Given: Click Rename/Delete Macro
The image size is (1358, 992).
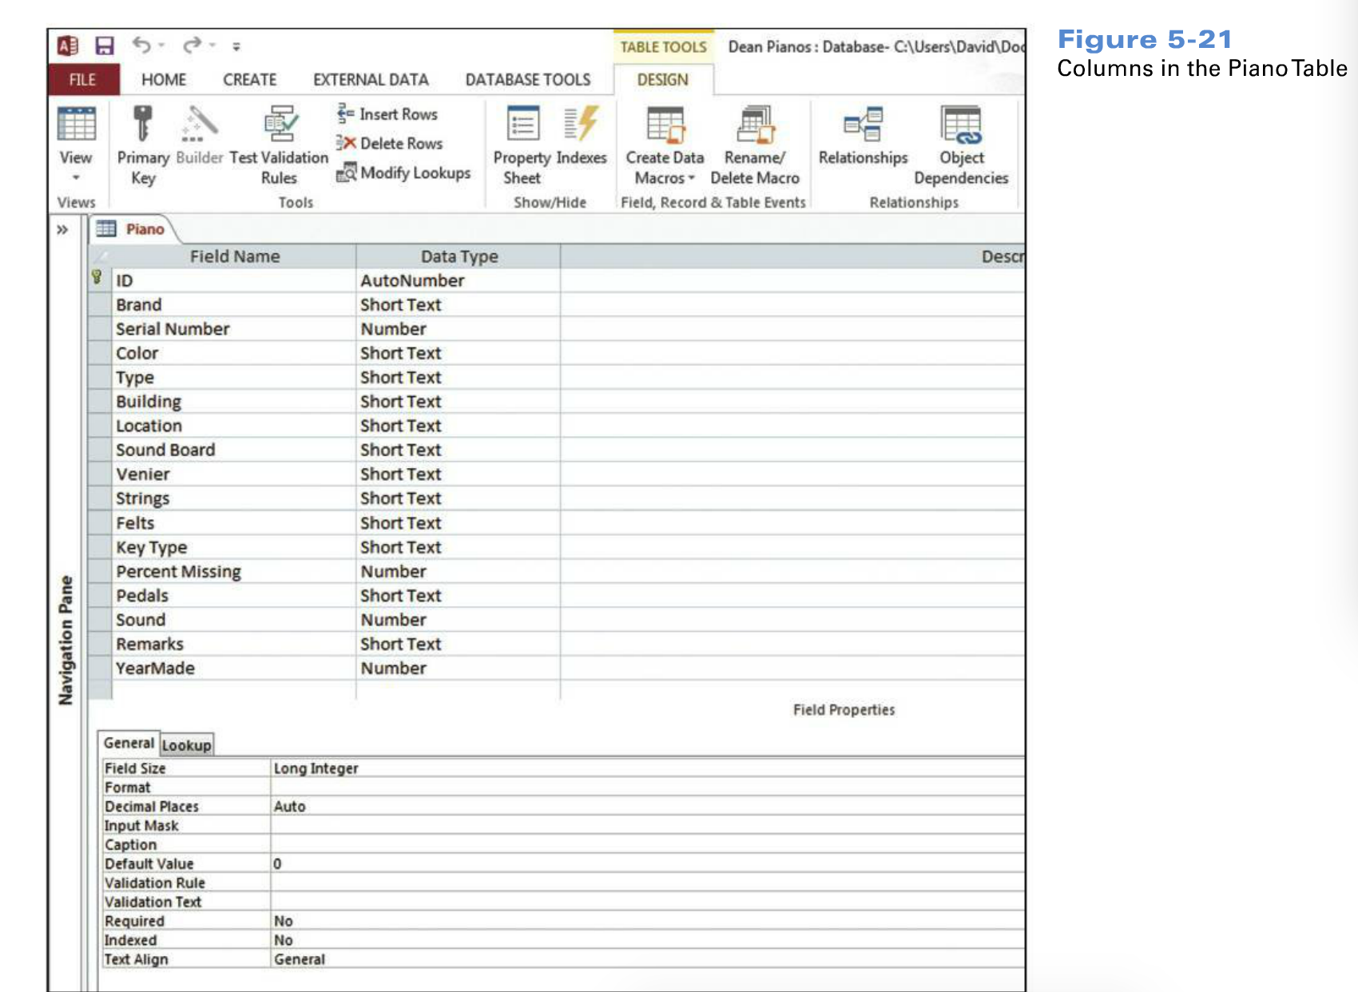Looking at the screenshot, I should (x=755, y=145).
